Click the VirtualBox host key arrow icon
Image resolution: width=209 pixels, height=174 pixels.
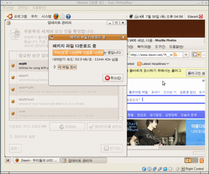pyautogui.click(x=183, y=169)
